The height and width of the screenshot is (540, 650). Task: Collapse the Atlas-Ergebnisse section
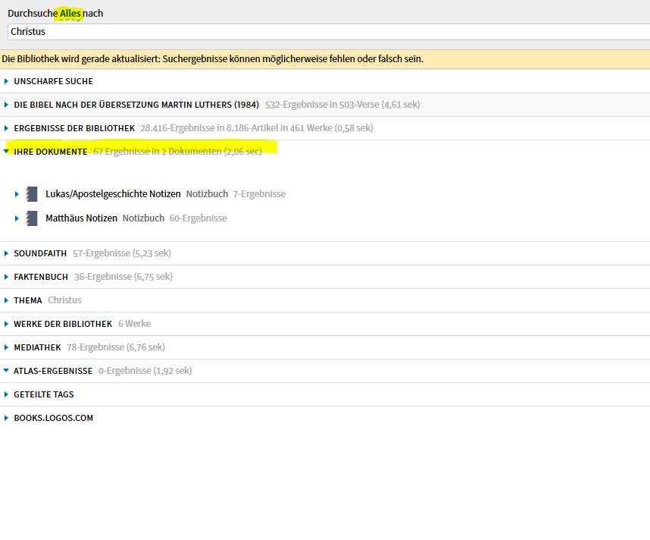[6, 371]
